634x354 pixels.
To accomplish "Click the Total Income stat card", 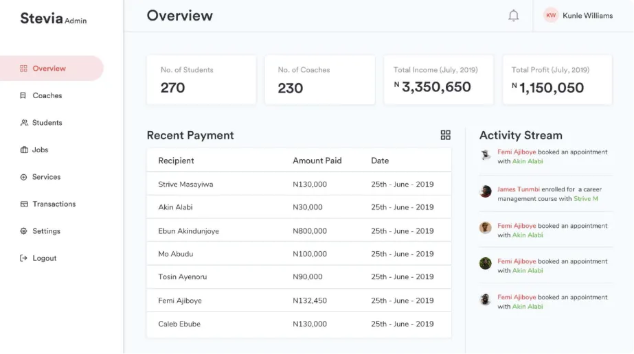I will pos(438,80).
